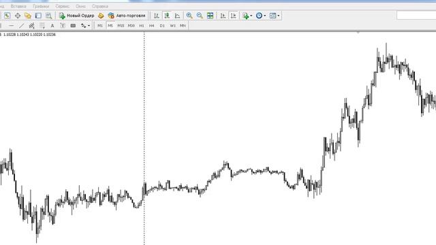Open the Strategy Tester magnifier icon
Image resolution: width=436 pixels, height=245 pixels.
click(x=48, y=16)
